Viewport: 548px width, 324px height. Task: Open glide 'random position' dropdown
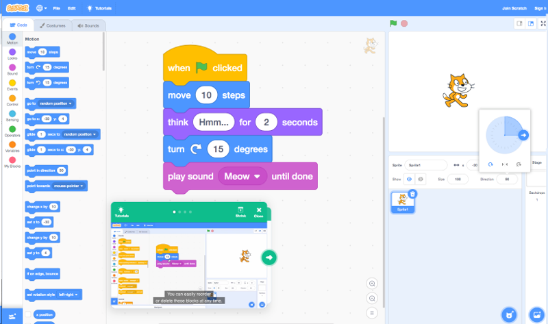coord(80,134)
